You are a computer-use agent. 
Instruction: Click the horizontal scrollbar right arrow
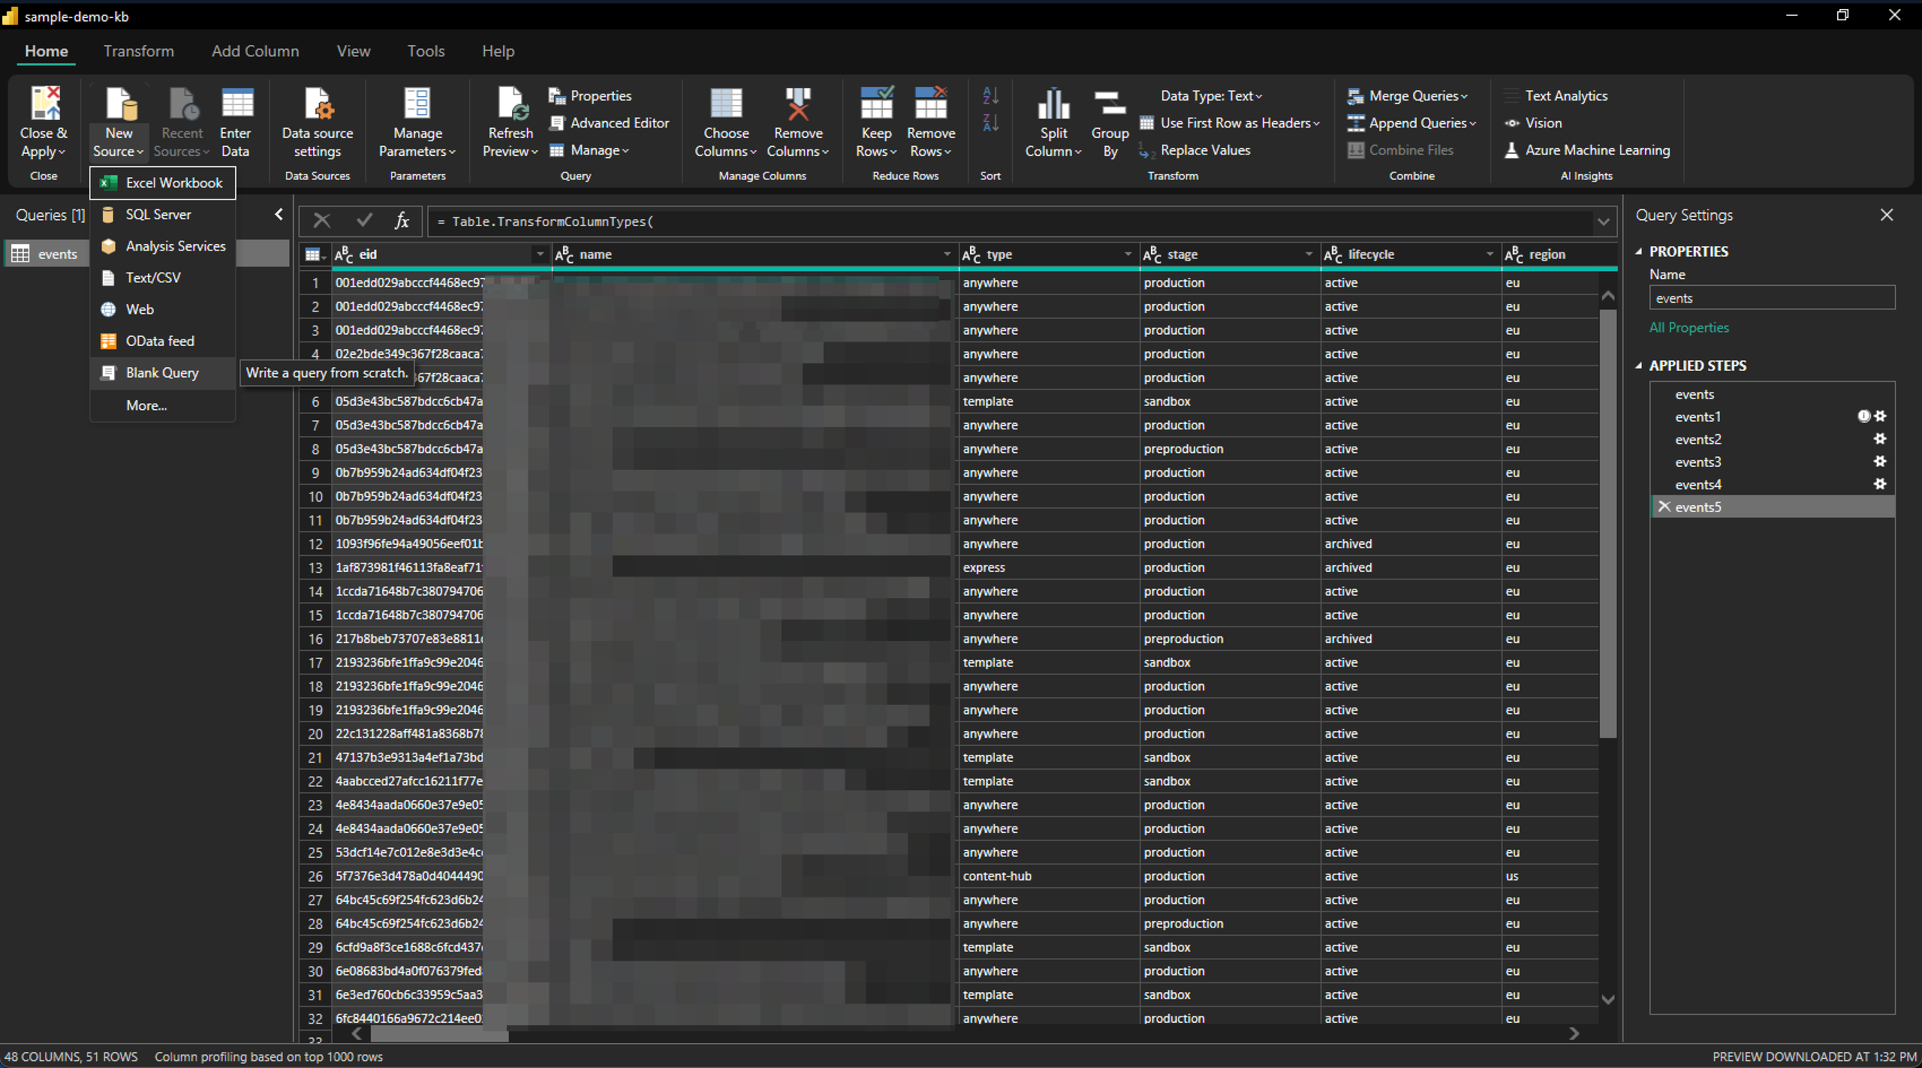click(1574, 1033)
